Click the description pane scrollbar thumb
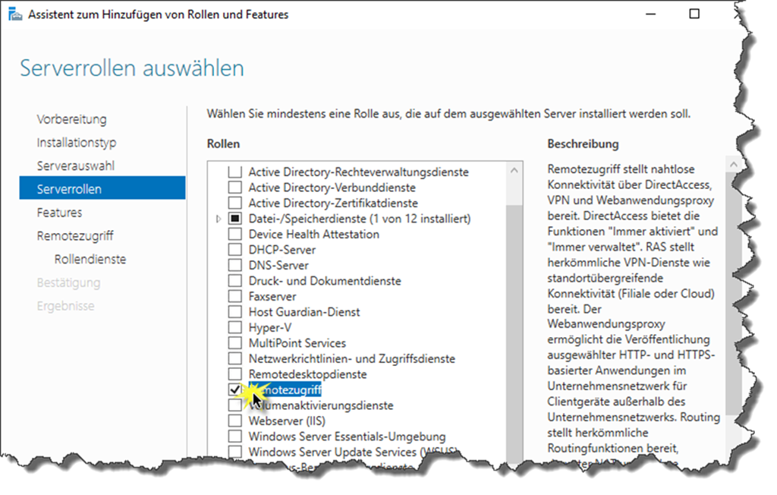The width and height of the screenshot is (777, 495). pos(734,292)
